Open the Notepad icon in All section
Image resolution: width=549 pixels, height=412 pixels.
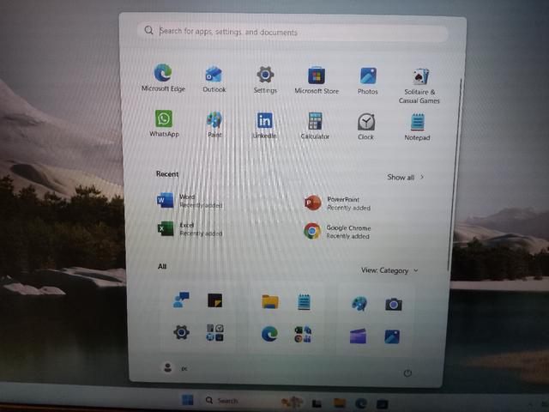click(304, 302)
